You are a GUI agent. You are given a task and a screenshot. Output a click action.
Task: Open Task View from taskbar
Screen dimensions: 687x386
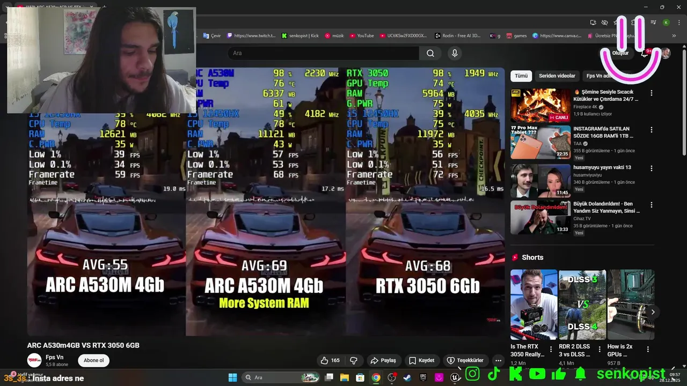329,377
